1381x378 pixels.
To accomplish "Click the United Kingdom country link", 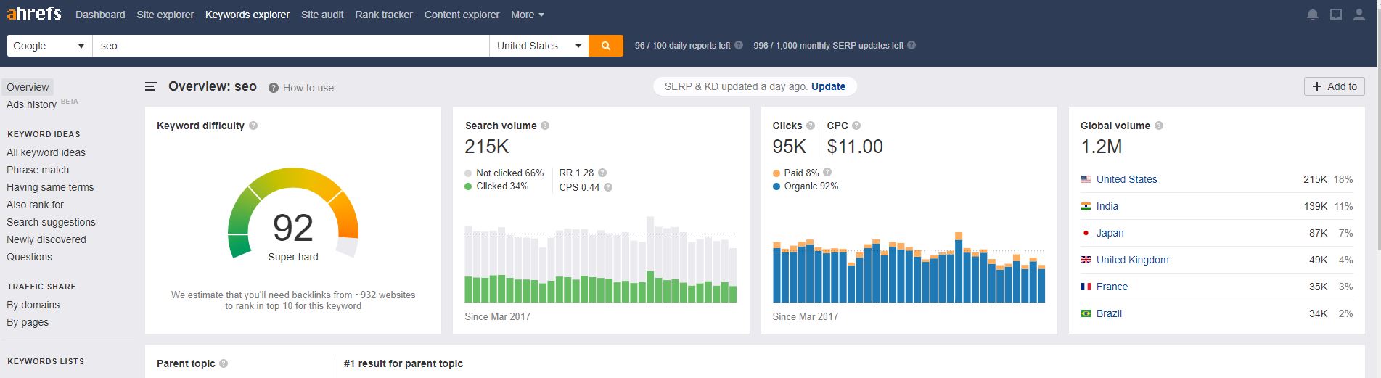I will coord(1132,260).
